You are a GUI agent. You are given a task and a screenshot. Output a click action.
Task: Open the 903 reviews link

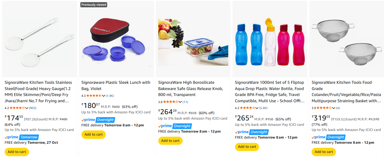point(33,108)
